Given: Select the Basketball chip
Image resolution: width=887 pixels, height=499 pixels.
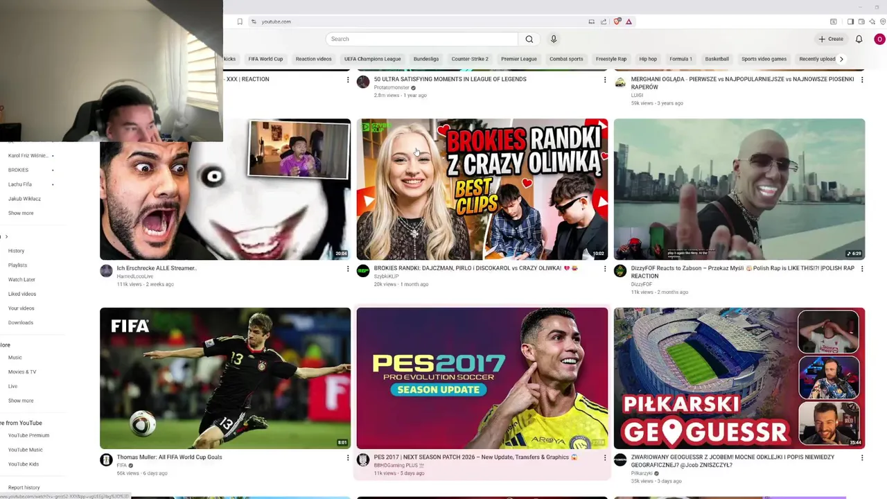Looking at the screenshot, I should (717, 59).
